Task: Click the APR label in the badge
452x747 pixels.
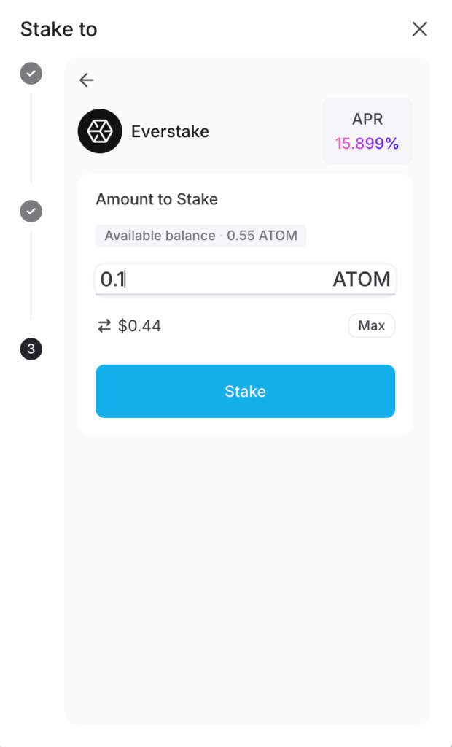Action: click(x=367, y=120)
